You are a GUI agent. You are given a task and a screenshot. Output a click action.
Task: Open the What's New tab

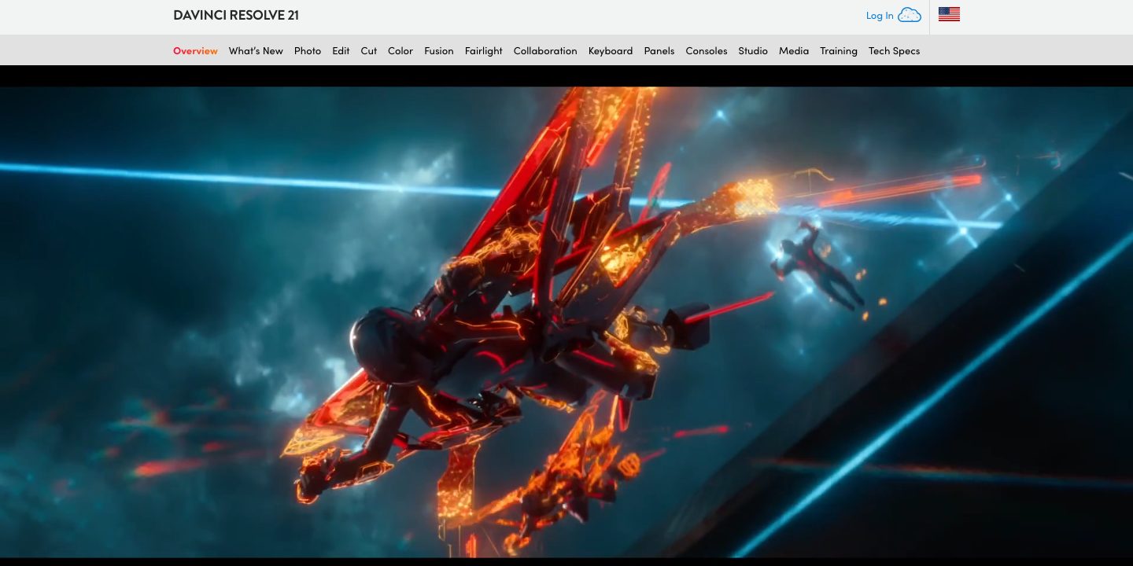point(256,50)
